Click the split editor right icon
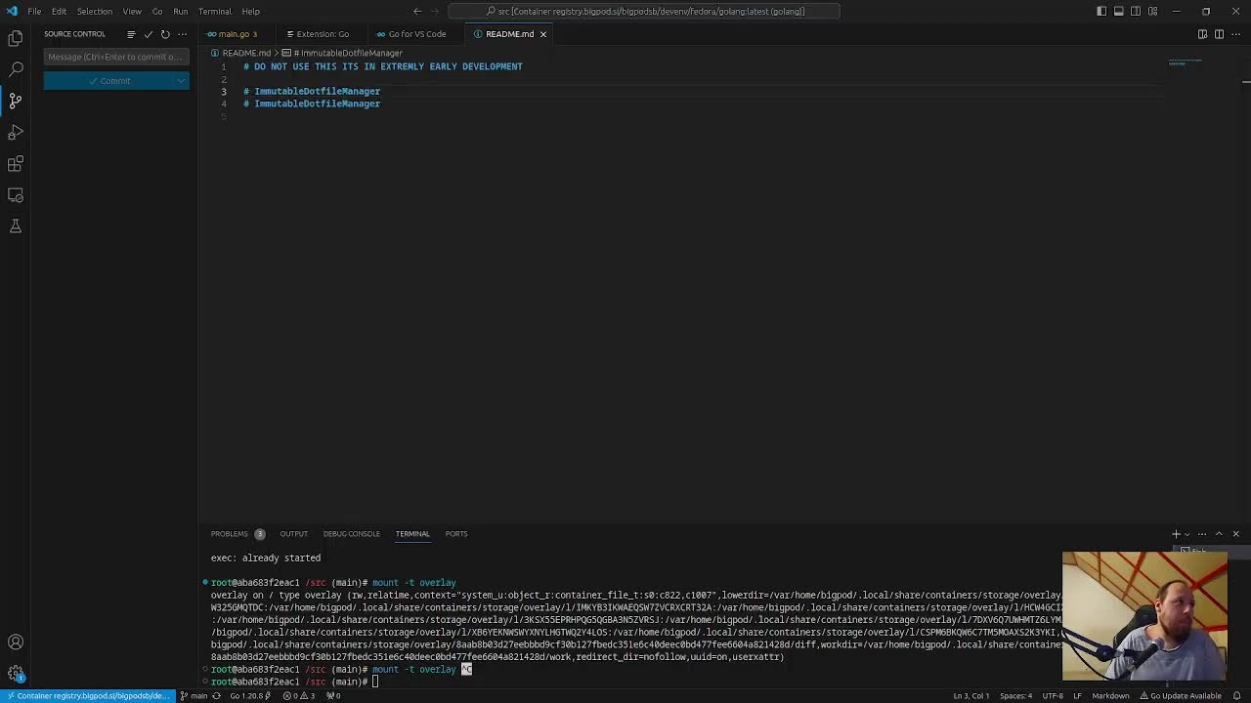This screenshot has height=703, width=1251. [x=1219, y=34]
